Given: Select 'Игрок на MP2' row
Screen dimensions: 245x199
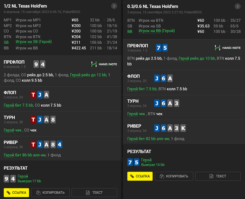Looking at the screenshot, I should click(x=61, y=26).
